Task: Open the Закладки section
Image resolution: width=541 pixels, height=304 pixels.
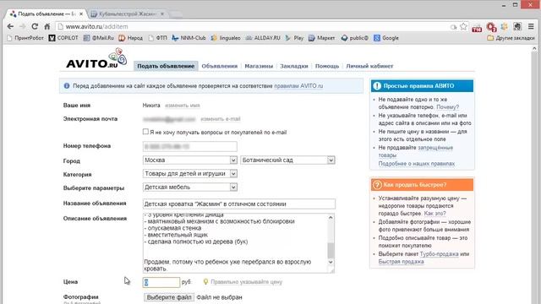Action: coord(294,66)
